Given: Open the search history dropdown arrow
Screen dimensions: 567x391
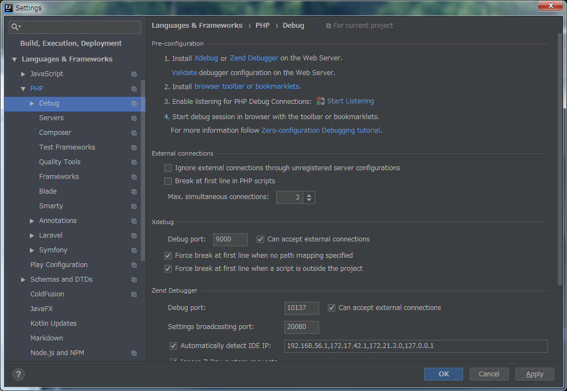Looking at the screenshot, I should [20, 27].
